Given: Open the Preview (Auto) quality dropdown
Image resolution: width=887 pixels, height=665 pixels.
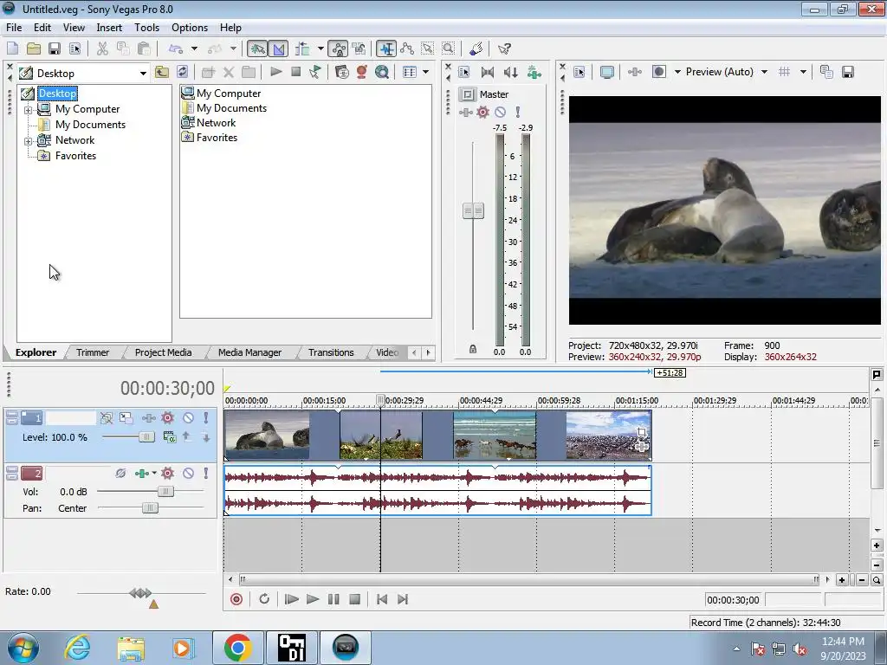Looking at the screenshot, I should pos(764,72).
